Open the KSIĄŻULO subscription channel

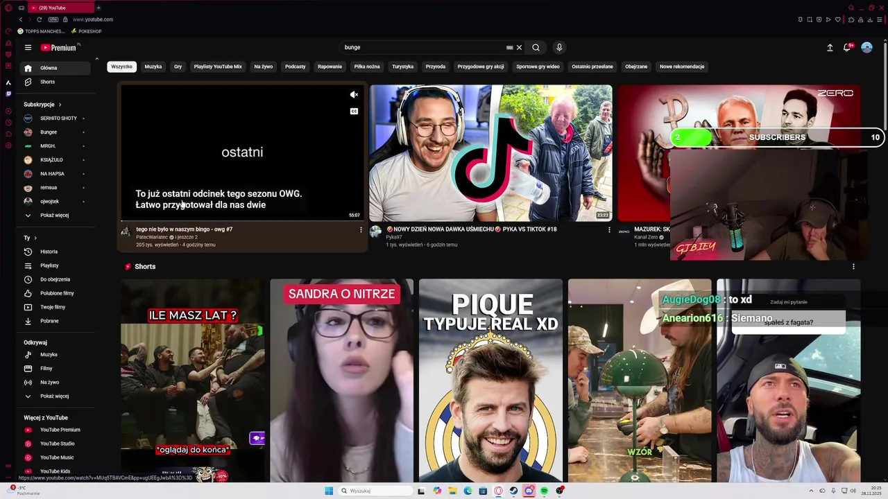[x=54, y=160]
